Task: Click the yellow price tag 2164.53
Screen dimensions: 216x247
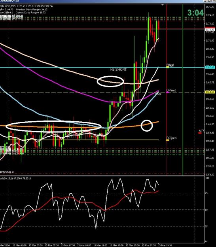Action: coord(210,92)
